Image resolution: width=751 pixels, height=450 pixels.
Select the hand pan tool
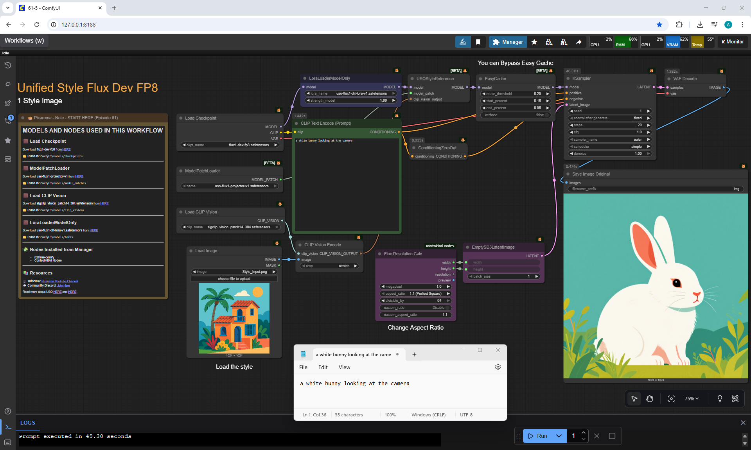click(x=650, y=398)
